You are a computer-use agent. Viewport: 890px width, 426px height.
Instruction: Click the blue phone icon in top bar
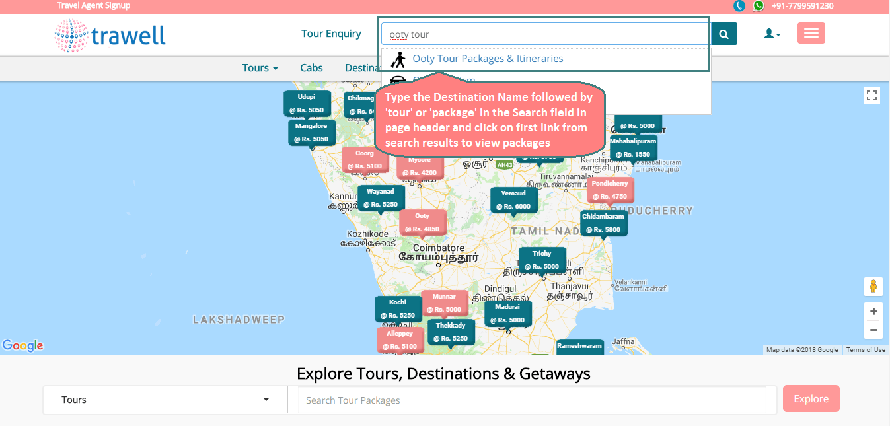click(x=739, y=6)
